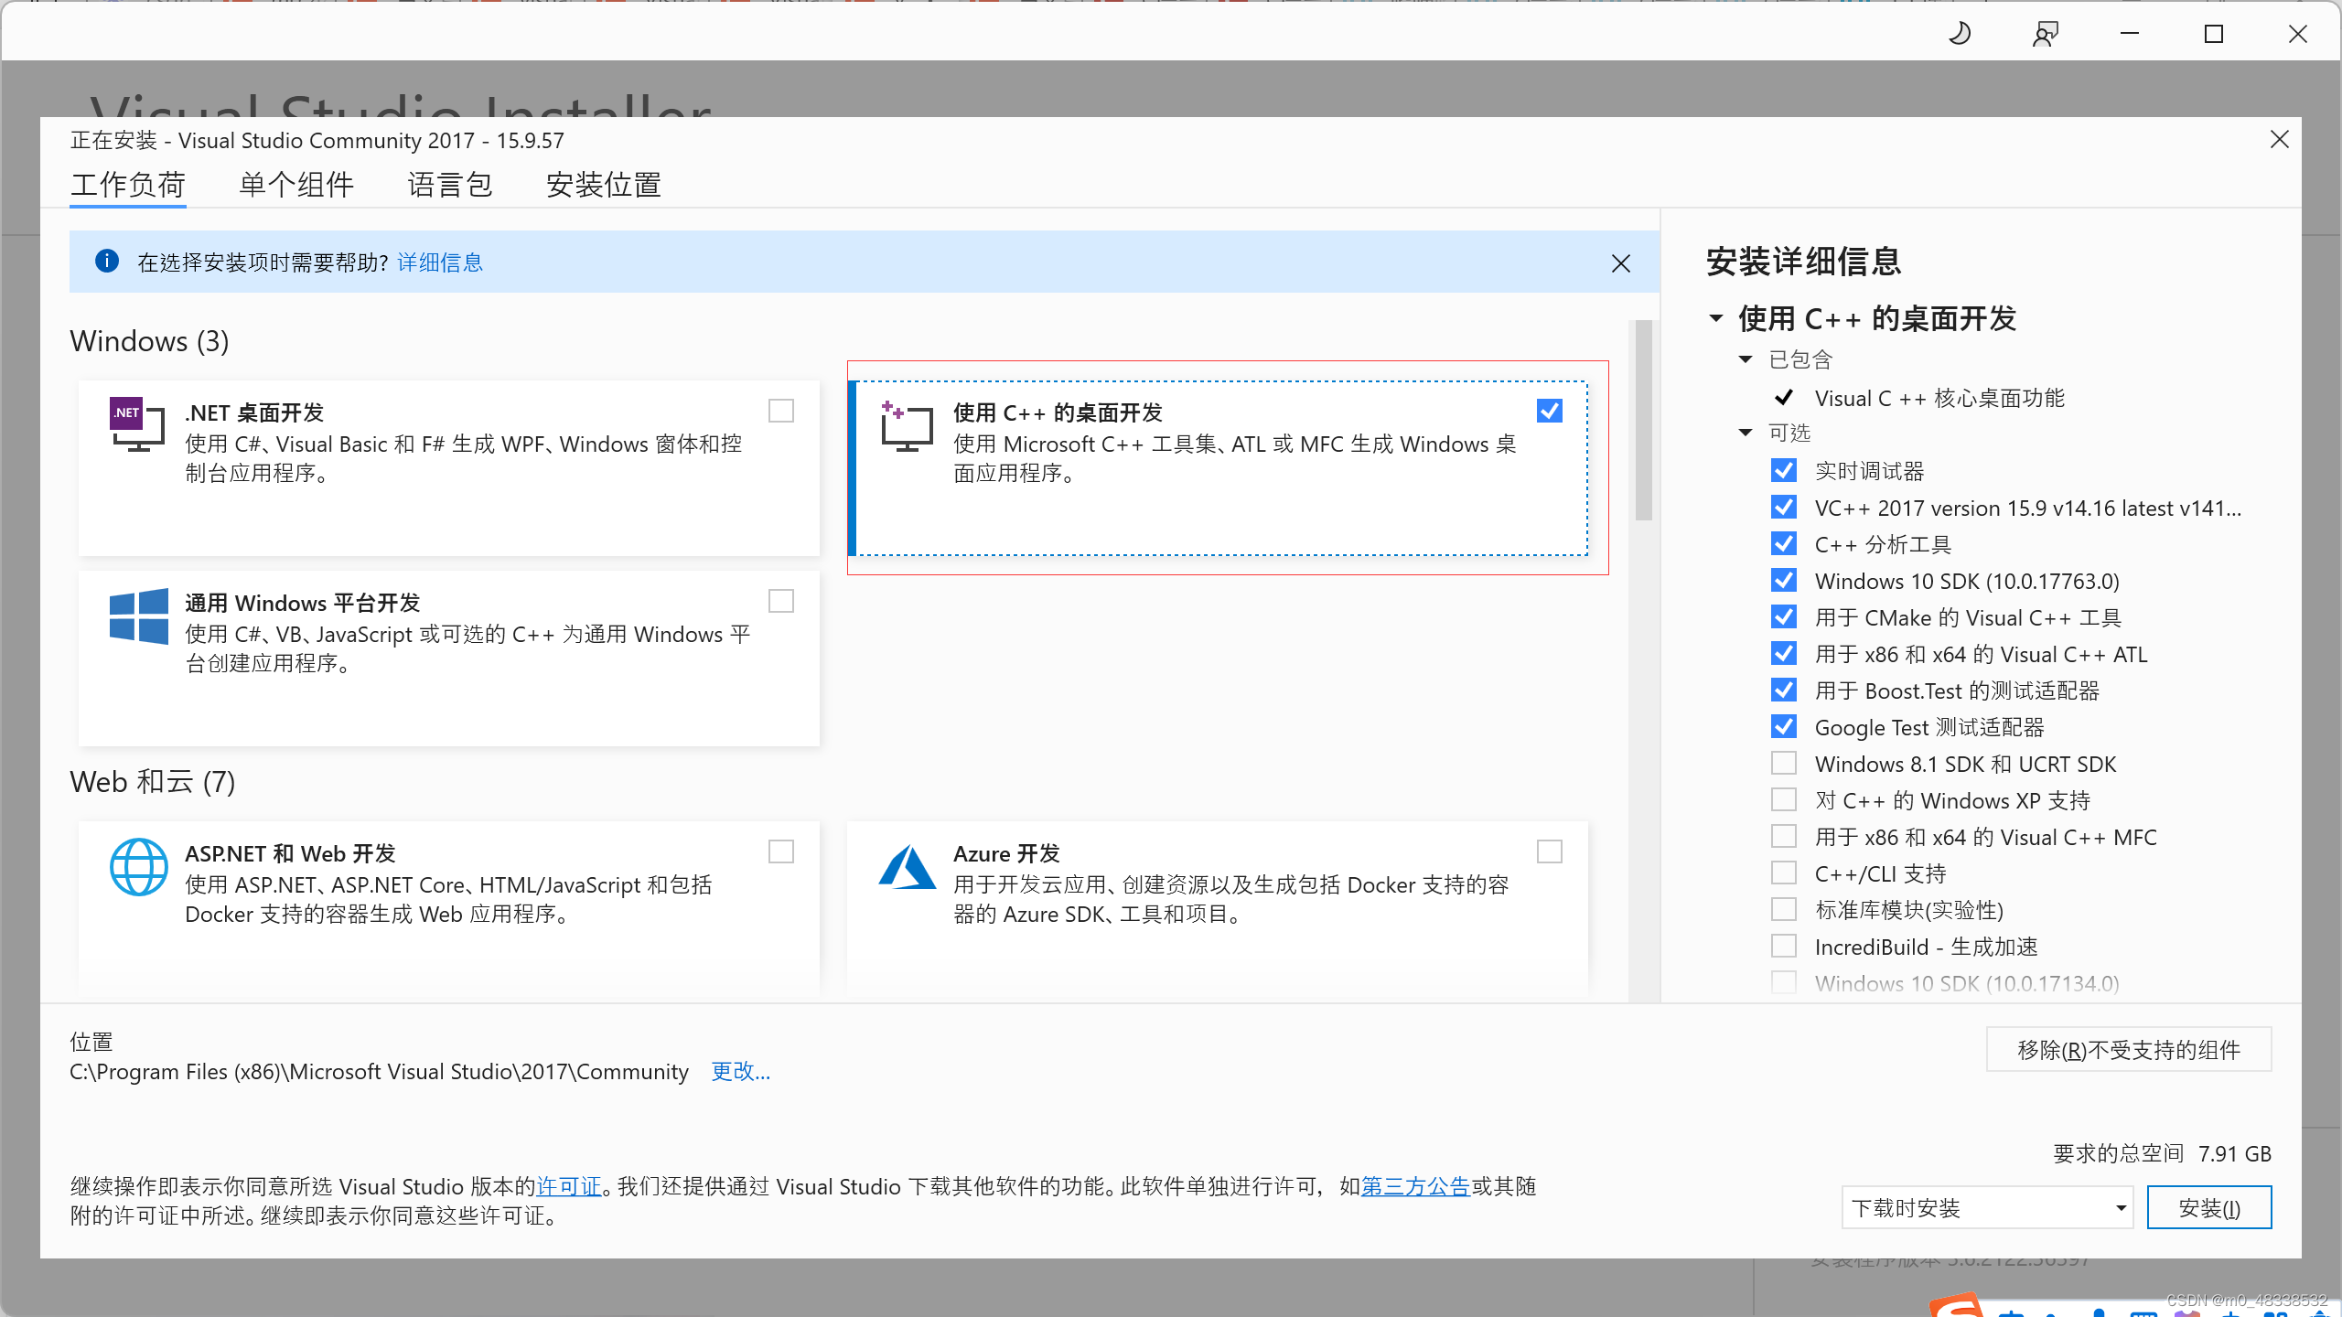Uncheck VC++ 2017 version 15.9 v14.16 component
Viewport: 2342px width, 1317px height.
pyautogui.click(x=1784, y=507)
